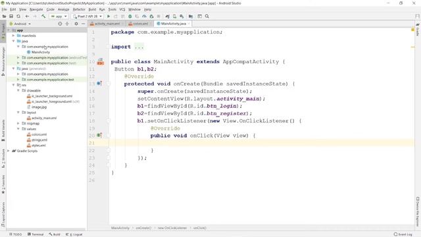
Task: Open the AVD Manager icon
Action: [174, 16]
